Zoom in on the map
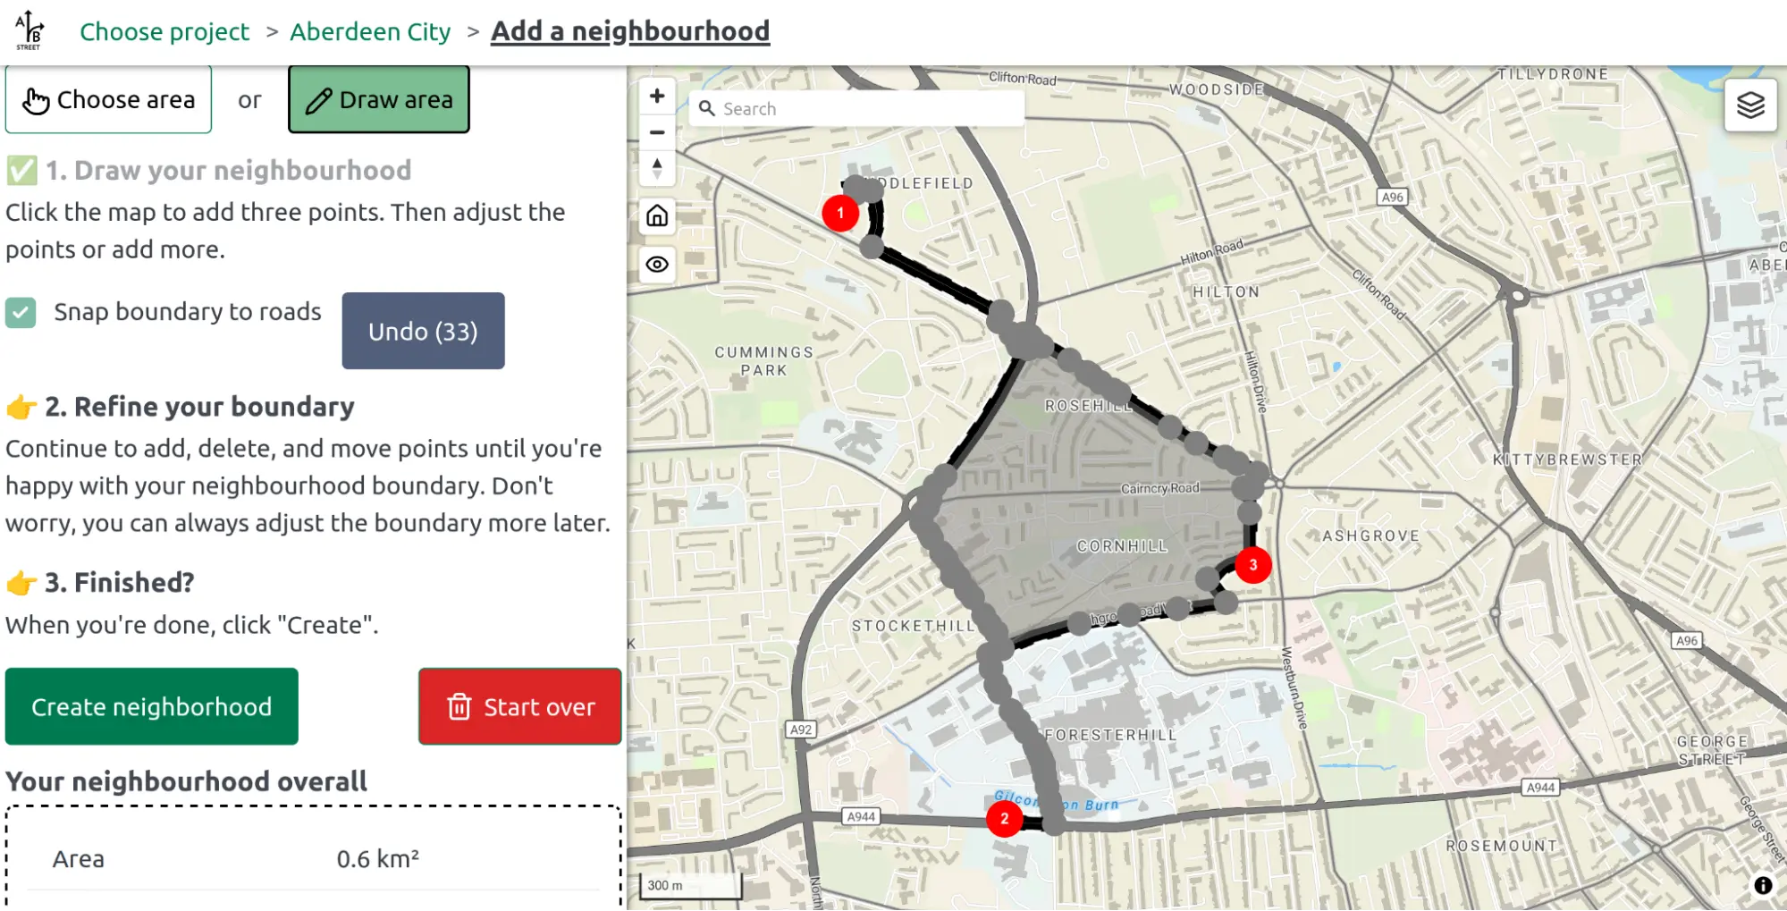 point(657,96)
